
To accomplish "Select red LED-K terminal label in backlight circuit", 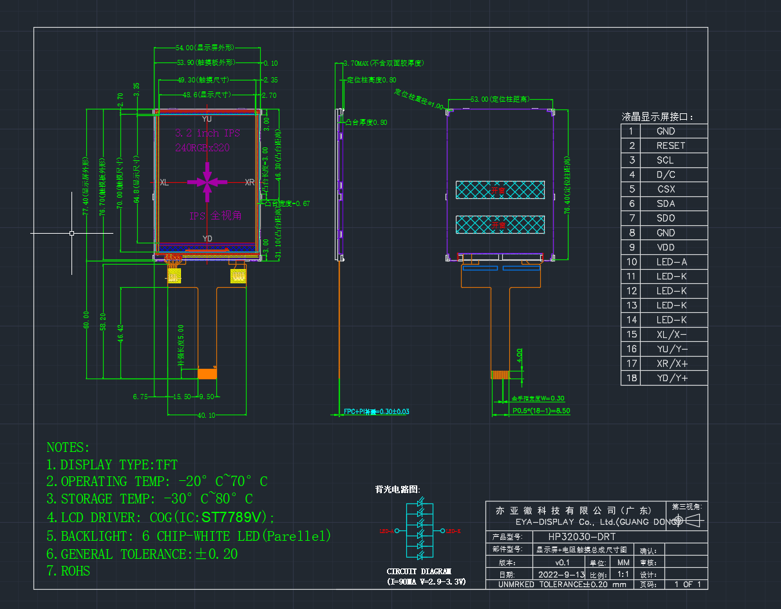I will click(x=454, y=531).
